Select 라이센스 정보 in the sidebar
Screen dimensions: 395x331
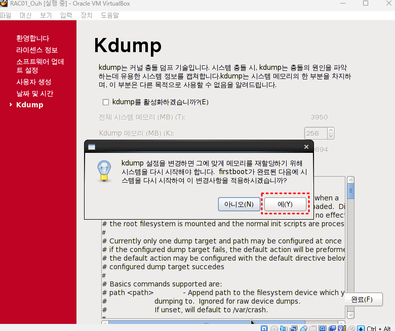click(37, 50)
